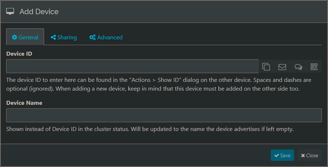The image size is (328, 167).
Task: Click the chat bubbles SMS icon
Action: click(298, 67)
